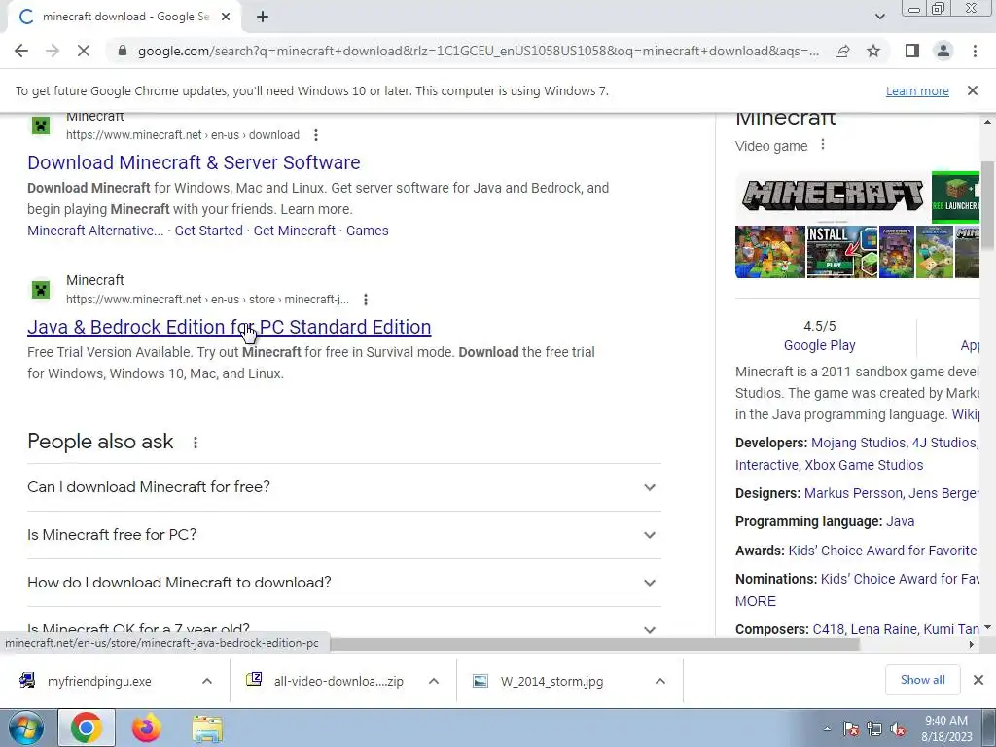This screenshot has width=996, height=747.
Task: Click the address bar URL
Action: pos(478,51)
